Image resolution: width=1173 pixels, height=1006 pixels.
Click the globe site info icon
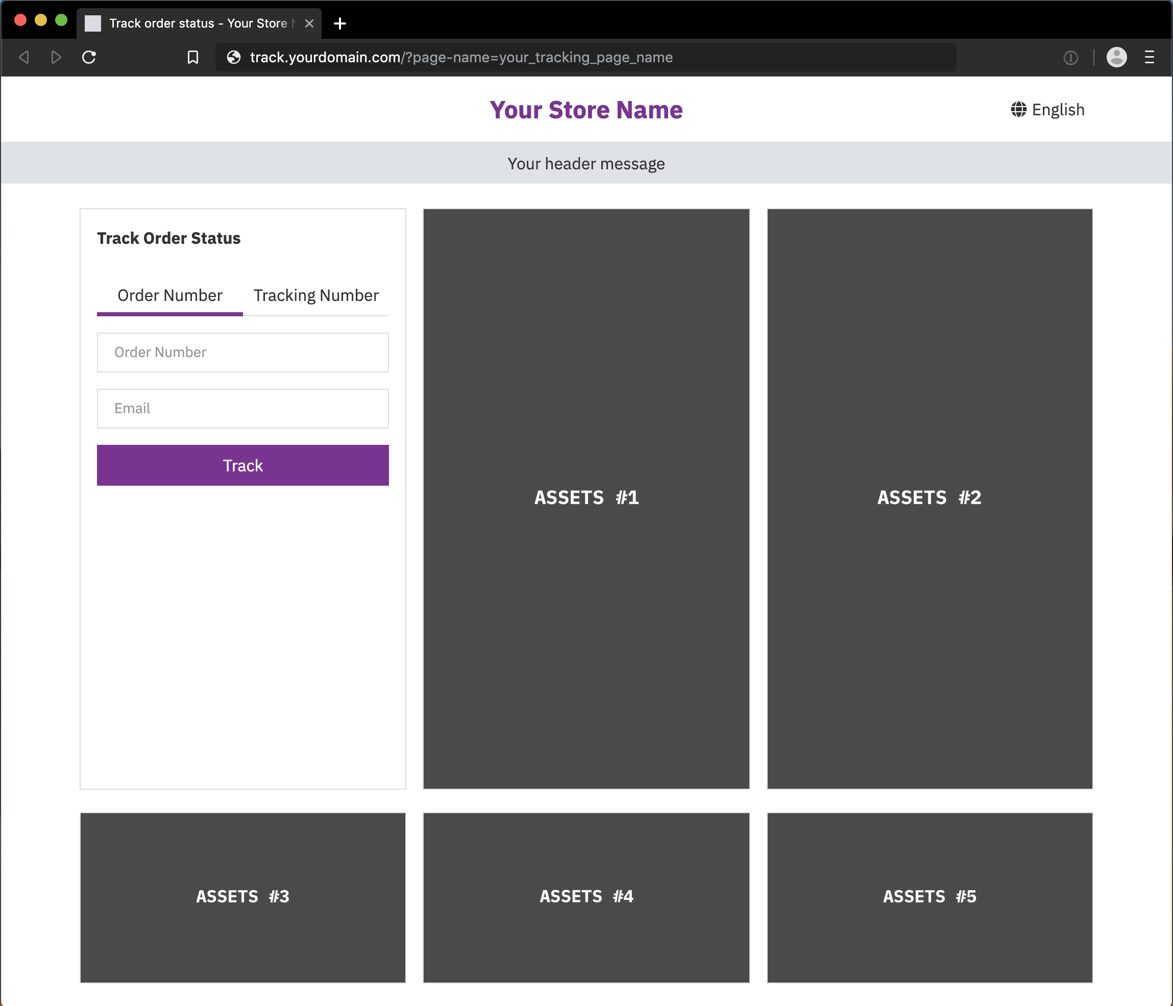point(234,57)
